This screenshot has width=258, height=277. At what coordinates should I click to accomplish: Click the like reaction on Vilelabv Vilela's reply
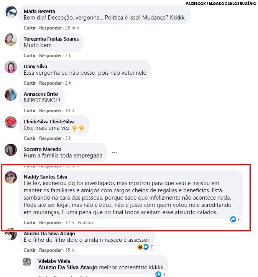(158, 274)
